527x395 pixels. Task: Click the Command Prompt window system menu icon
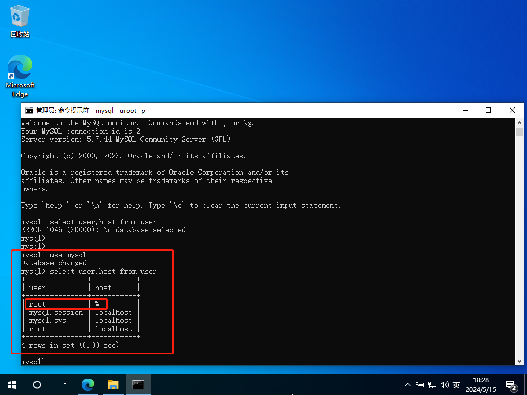pyautogui.click(x=29, y=110)
